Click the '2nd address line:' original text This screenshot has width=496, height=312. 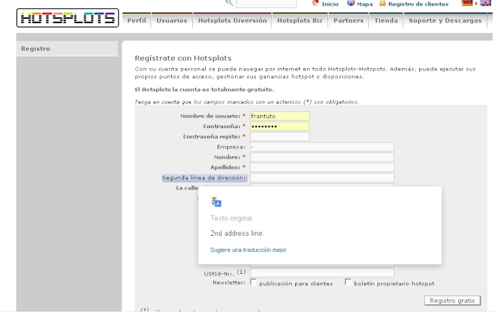237,233
